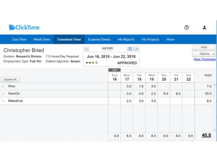Click the JUN month label

[115, 70]
